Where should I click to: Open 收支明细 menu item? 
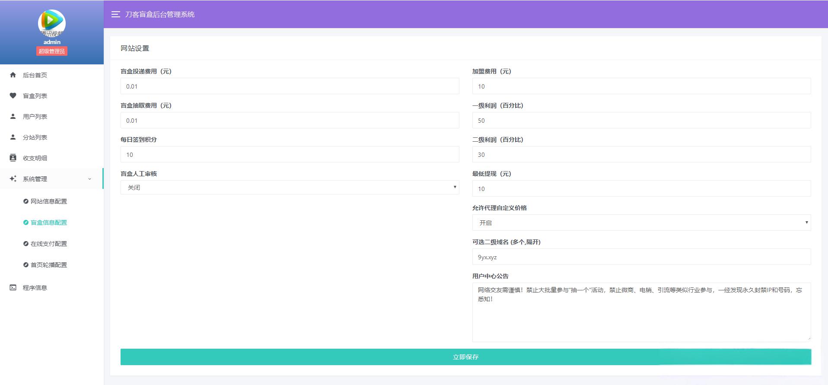(x=52, y=158)
